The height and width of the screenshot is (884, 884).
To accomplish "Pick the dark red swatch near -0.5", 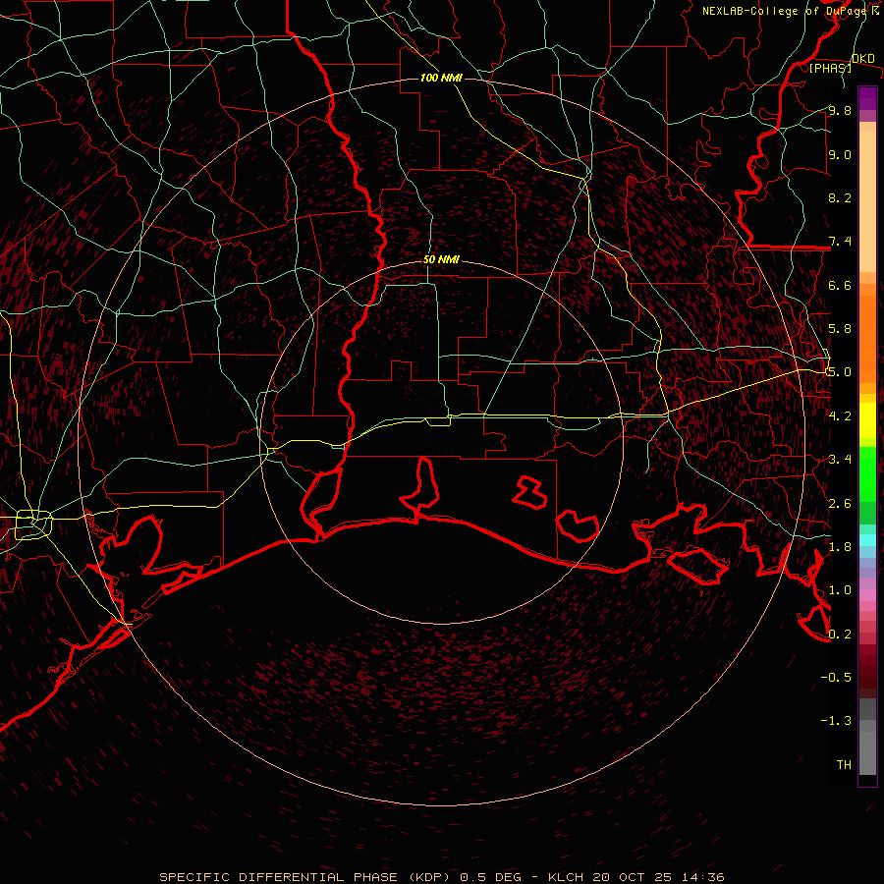I will point(867,672).
